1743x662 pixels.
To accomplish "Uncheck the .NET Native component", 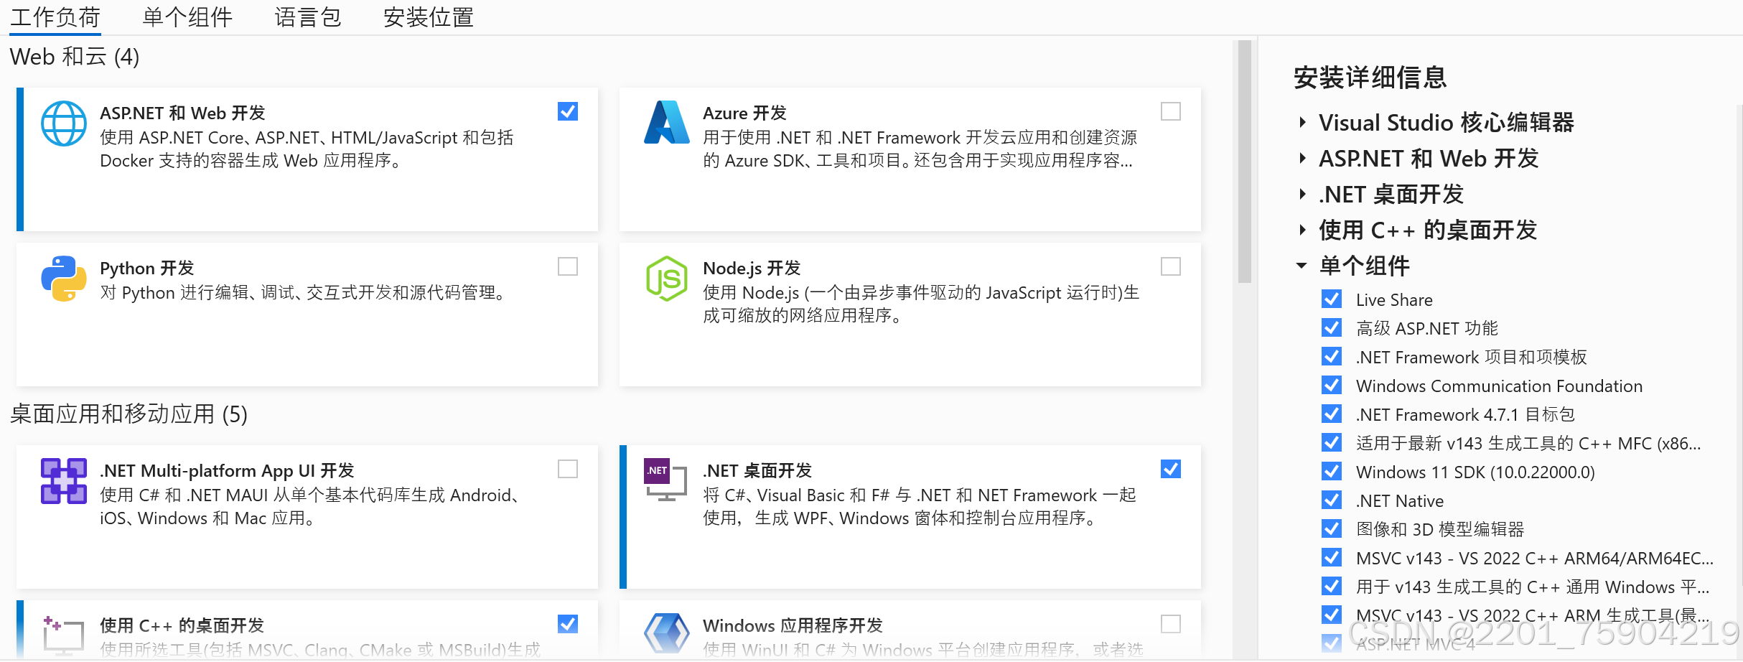I will (x=1332, y=500).
